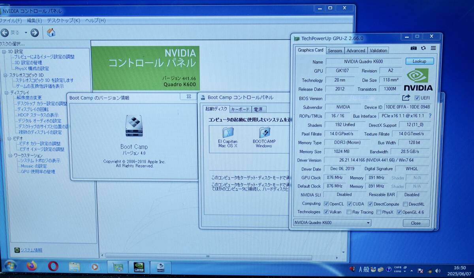Open GPU 使用率の管理 in the task tree
The height and width of the screenshot is (278, 474).
pyautogui.click(x=38, y=172)
